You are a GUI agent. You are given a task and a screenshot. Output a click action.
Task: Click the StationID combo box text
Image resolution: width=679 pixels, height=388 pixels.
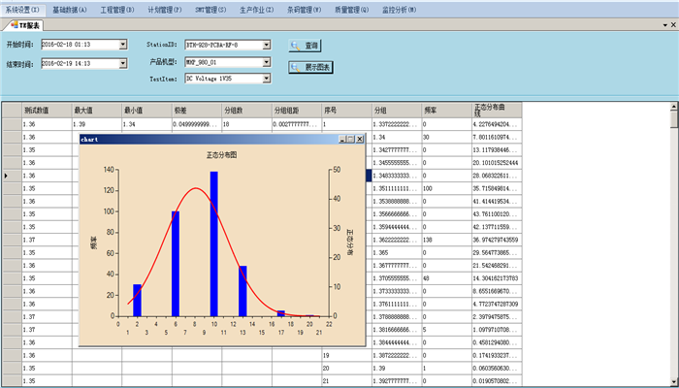pyautogui.click(x=224, y=45)
